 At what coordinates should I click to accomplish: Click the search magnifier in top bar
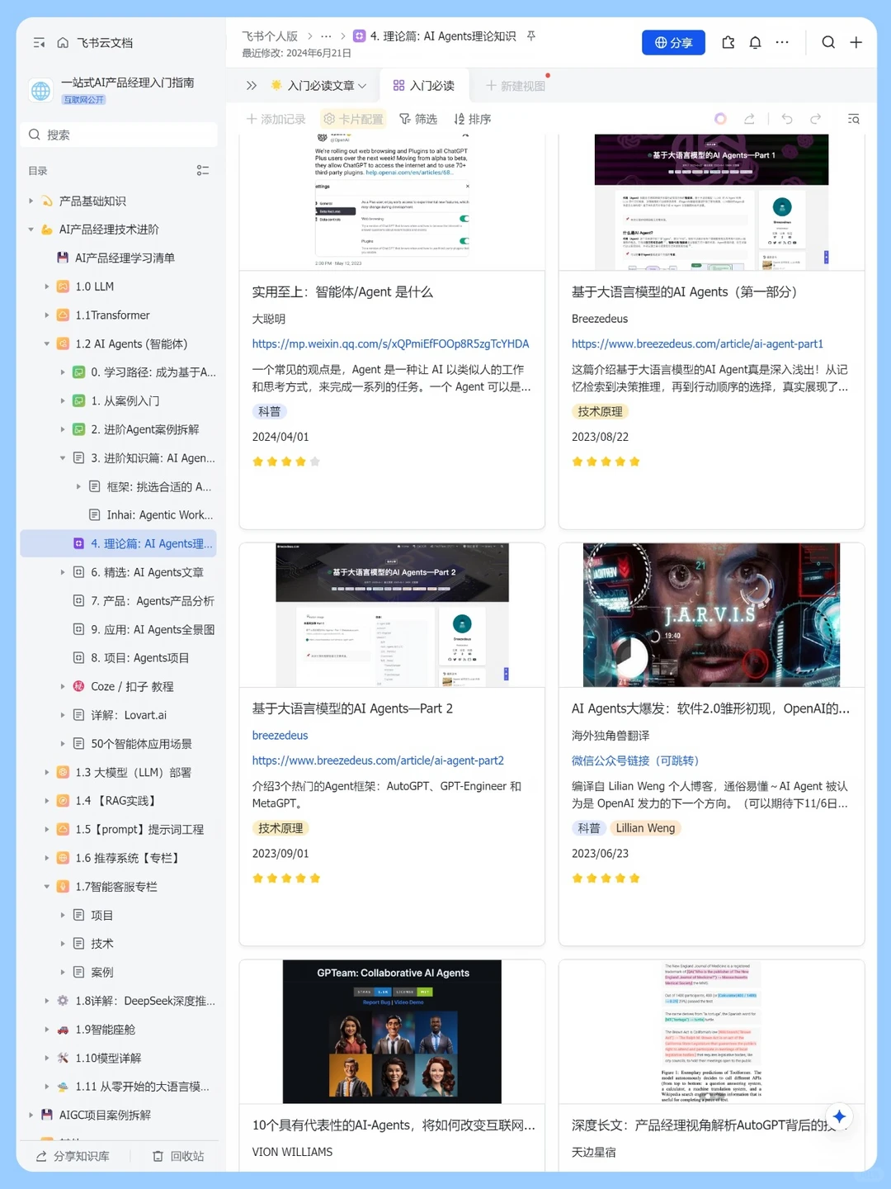click(828, 42)
